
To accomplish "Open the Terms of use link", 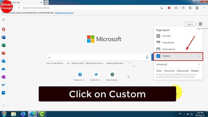I will pyautogui.click(x=169, y=71).
